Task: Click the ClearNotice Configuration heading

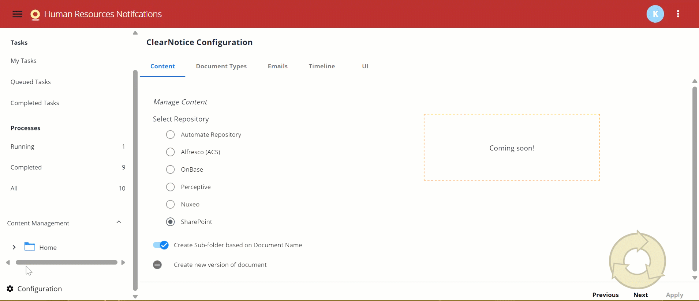Action: (199, 42)
